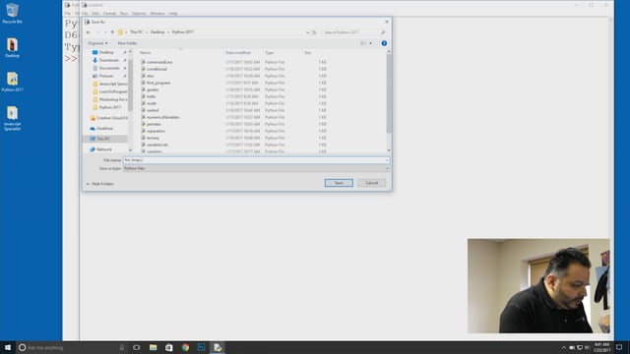This screenshot has height=354, width=630.
Task: Click This PC in the address breadcrumb
Action: (x=136, y=32)
